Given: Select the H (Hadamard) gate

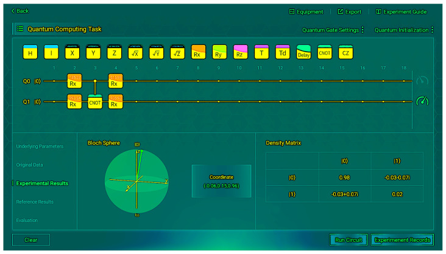Looking at the screenshot, I should [30, 52].
